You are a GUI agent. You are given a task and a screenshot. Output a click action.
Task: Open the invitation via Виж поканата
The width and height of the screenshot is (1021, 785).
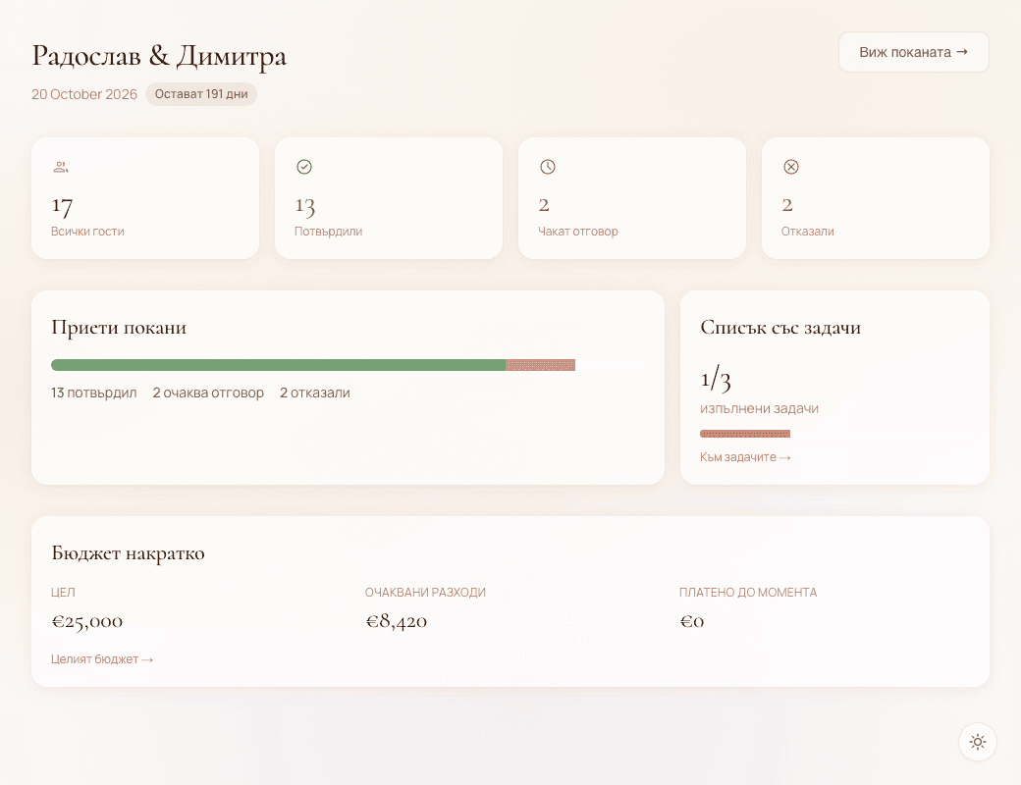914,52
